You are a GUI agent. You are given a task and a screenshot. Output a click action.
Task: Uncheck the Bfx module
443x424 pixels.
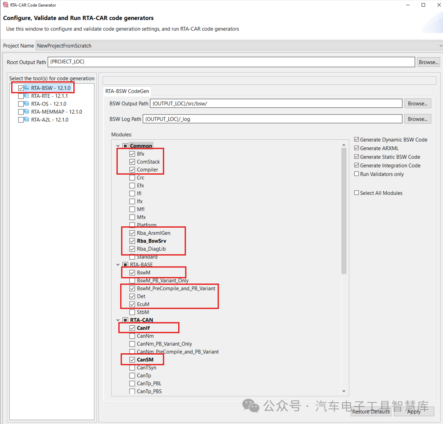point(132,154)
